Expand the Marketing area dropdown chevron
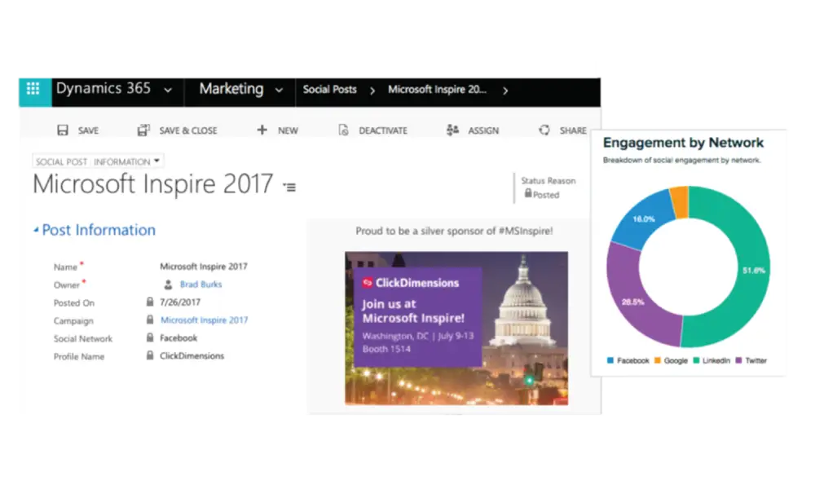 click(x=279, y=90)
